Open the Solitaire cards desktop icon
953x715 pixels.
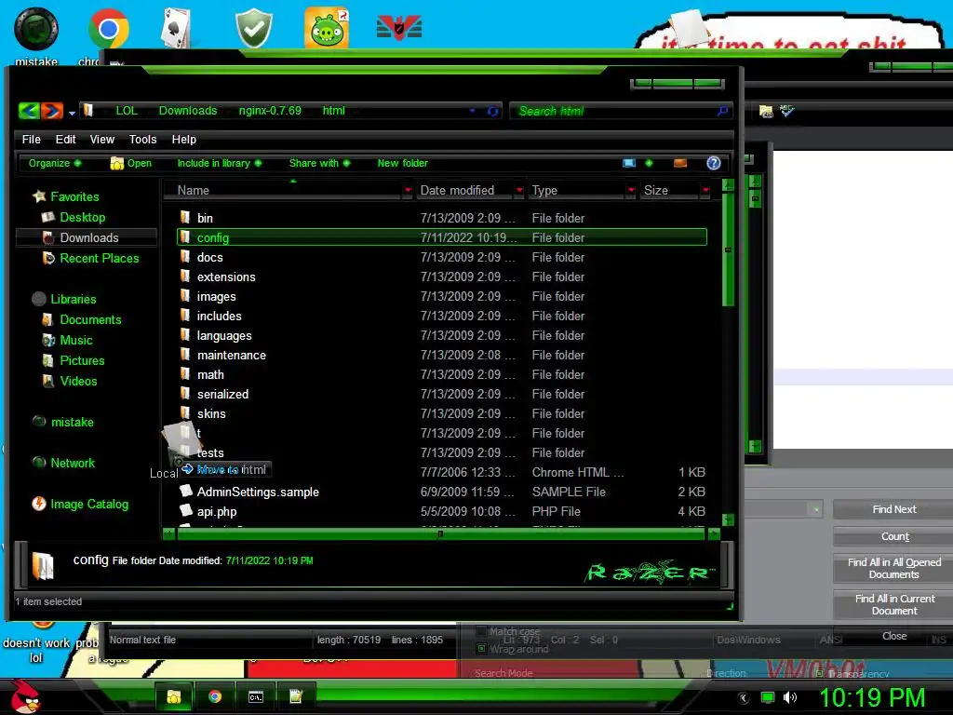177,28
